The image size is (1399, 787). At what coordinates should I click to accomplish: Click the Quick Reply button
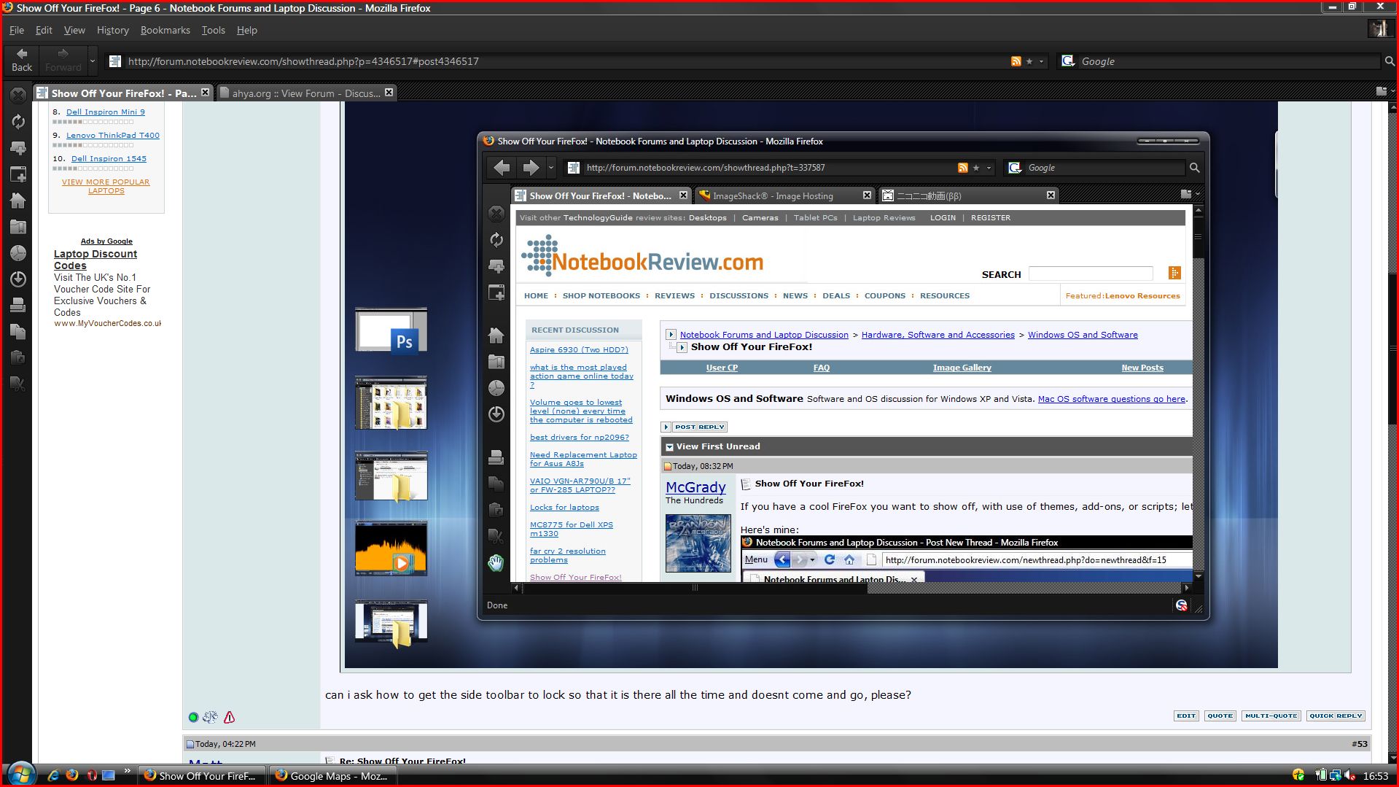(x=1336, y=716)
